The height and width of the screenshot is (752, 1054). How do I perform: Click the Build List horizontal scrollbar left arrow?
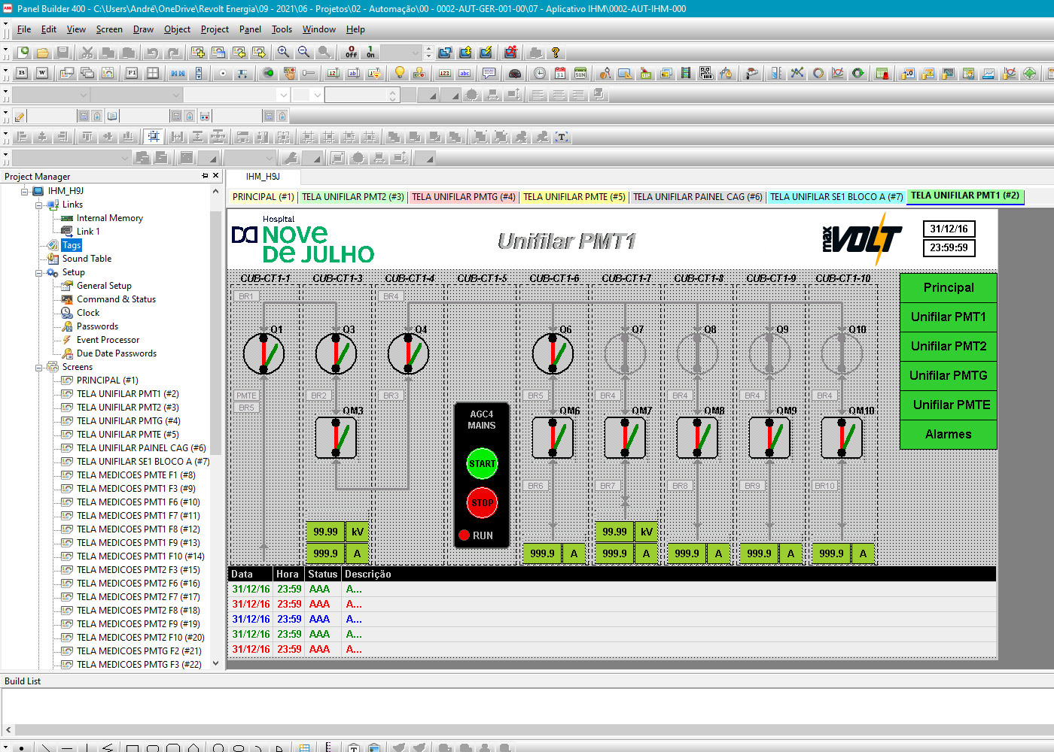(8, 729)
